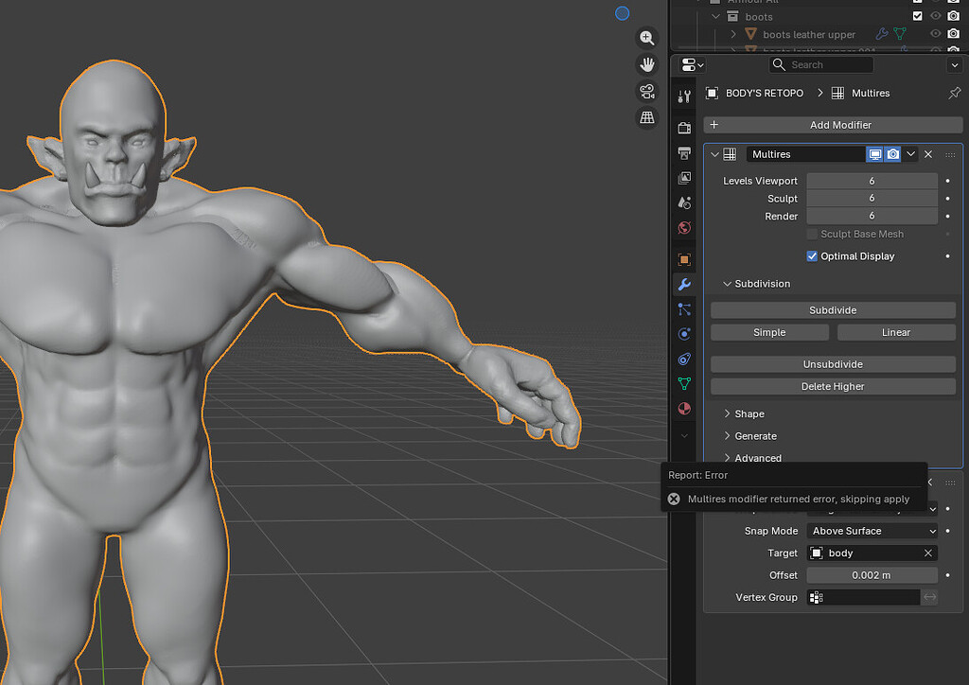Hide boots leather upper with eye icon
The width and height of the screenshot is (969, 685).
pos(936,33)
